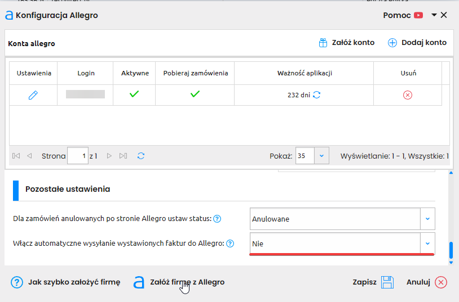The height and width of the screenshot is (302, 459).
Task: Go to the last page arrow
Action: tap(123, 156)
